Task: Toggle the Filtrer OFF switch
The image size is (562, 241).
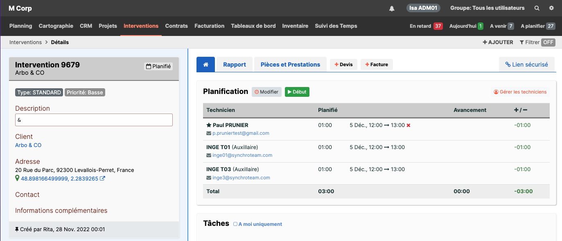Action: point(548,42)
